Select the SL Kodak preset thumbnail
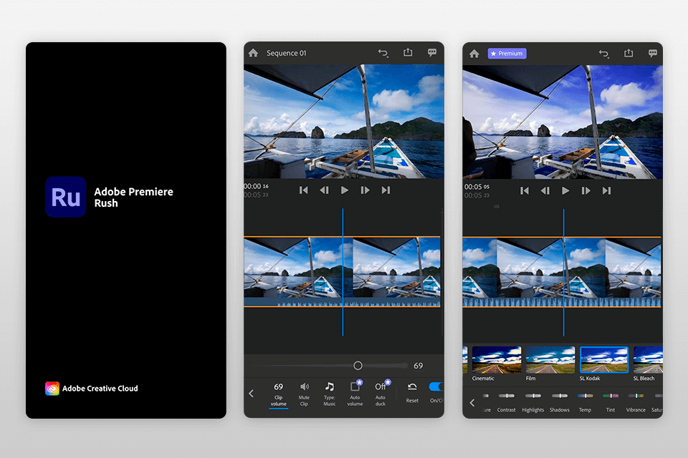Image resolution: width=688 pixels, height=458 pixels. click(604, 360)
